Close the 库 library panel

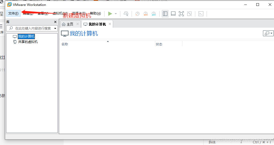click(55, 22)
